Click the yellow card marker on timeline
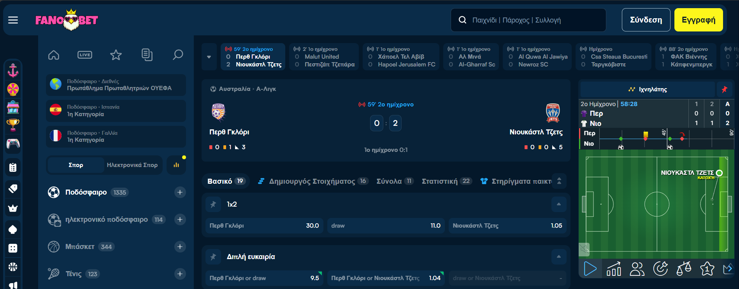The height and width of the screenshot is (289, 739). (646, 134)
